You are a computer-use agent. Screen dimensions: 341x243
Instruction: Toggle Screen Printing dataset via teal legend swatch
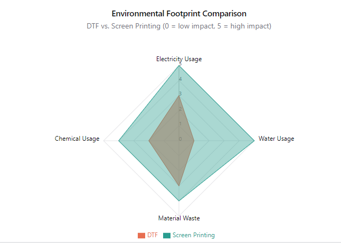pos(167,235)
